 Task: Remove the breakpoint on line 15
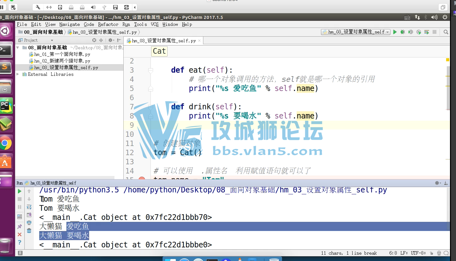click(x=142, y=179)
